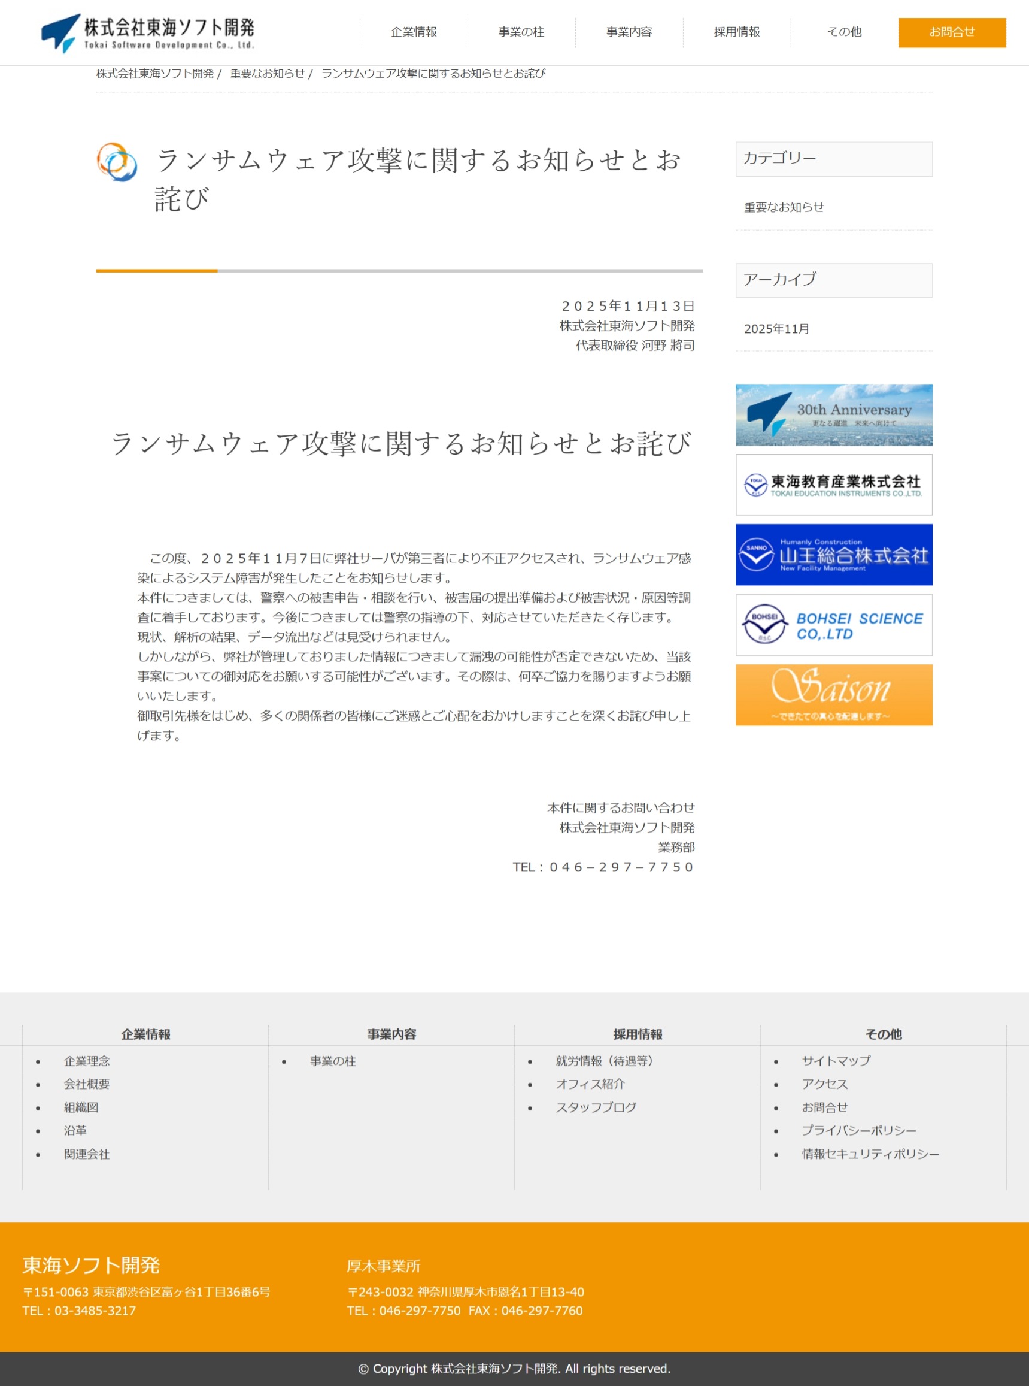
Task: Open the 企業情報 navigation menu
Action: click(x=414, y=32)
